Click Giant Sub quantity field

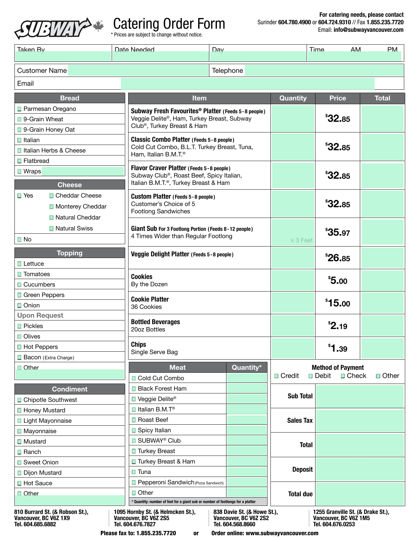[x=293, y=232]
